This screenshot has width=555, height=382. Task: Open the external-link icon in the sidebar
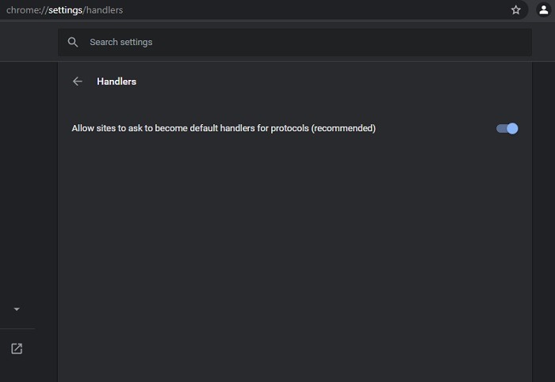[17, 349]
